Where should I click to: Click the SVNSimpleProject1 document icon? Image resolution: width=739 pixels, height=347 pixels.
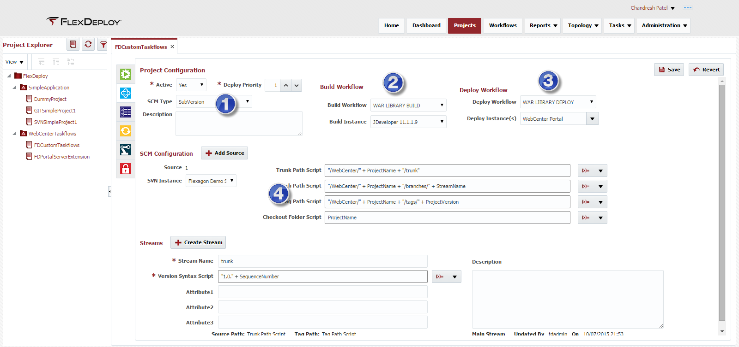(29, 122)
